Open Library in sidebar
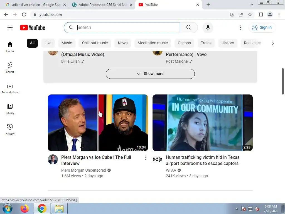Viewport: 285px width, 214px height. pyautogui.click(x=10, y=109)
